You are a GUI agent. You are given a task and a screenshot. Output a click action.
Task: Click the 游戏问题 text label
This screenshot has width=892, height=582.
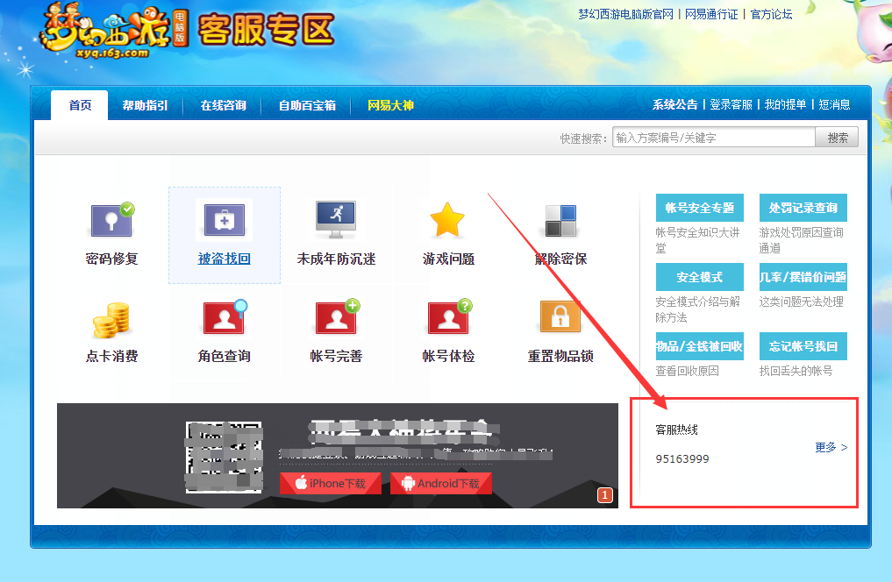click(448, 259)
